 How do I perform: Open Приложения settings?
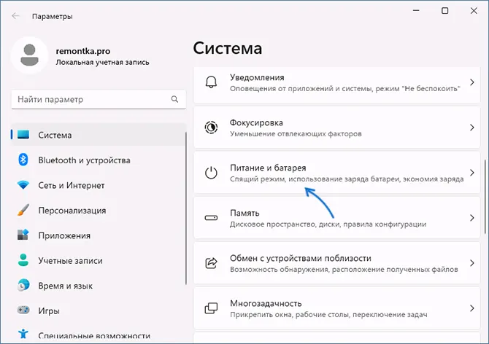click(99, 235)
